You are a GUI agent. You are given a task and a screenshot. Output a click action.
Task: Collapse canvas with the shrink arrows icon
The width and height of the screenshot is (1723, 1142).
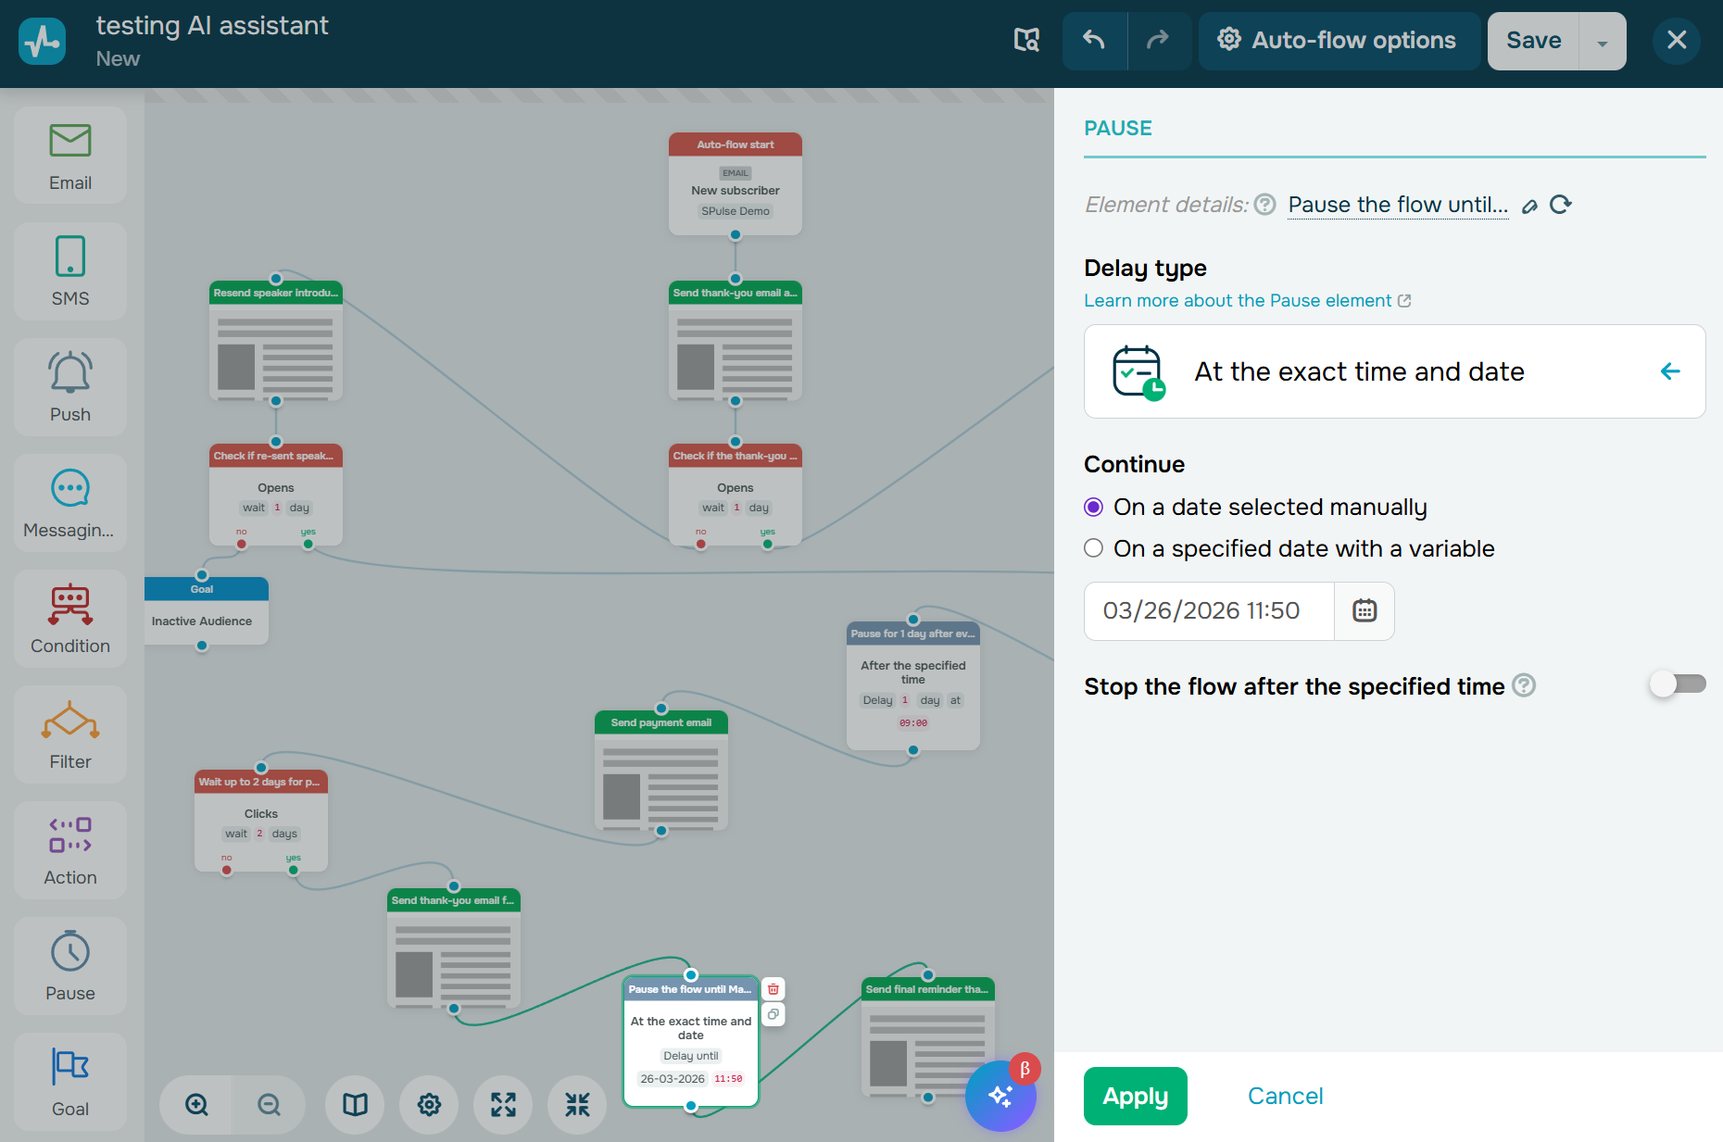coord(577,1104)
